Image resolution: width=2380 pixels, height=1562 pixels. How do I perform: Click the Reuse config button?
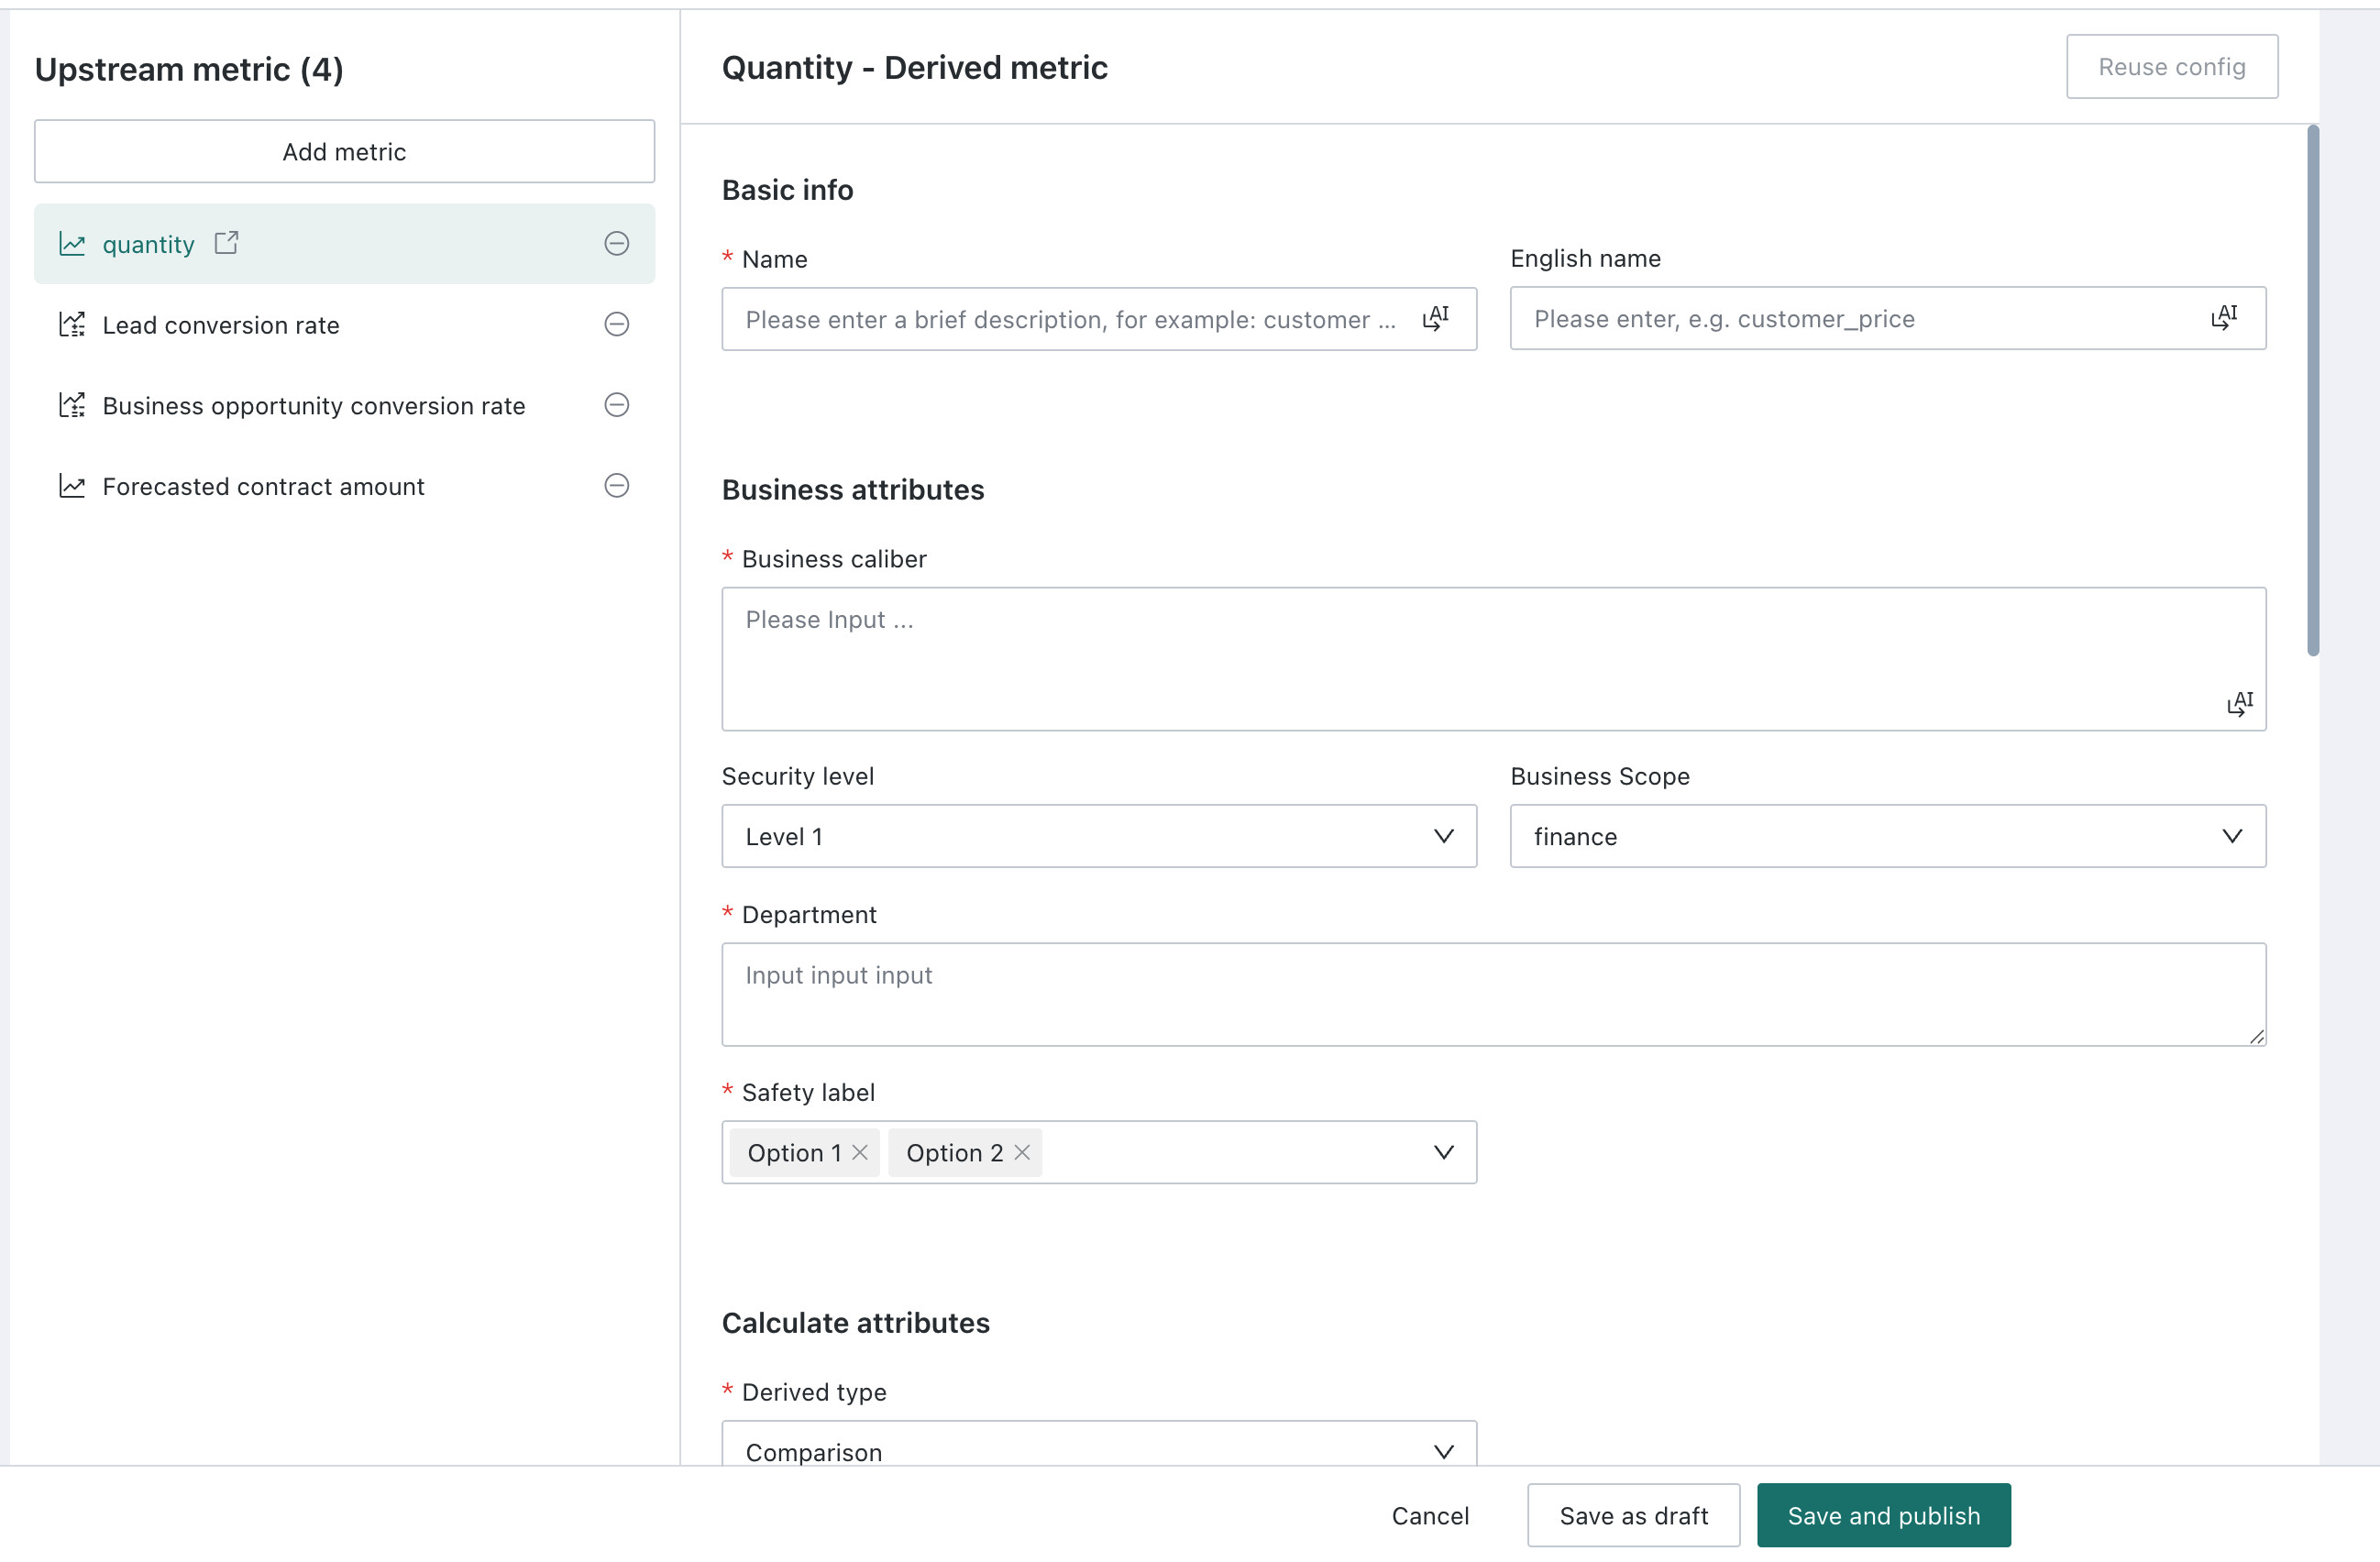pos(2172,67)
